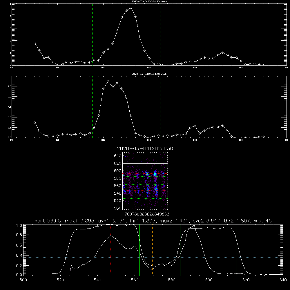290x290 pixels.
Task: Click the orange dashed center line in bottom plot
Action: 153,249
